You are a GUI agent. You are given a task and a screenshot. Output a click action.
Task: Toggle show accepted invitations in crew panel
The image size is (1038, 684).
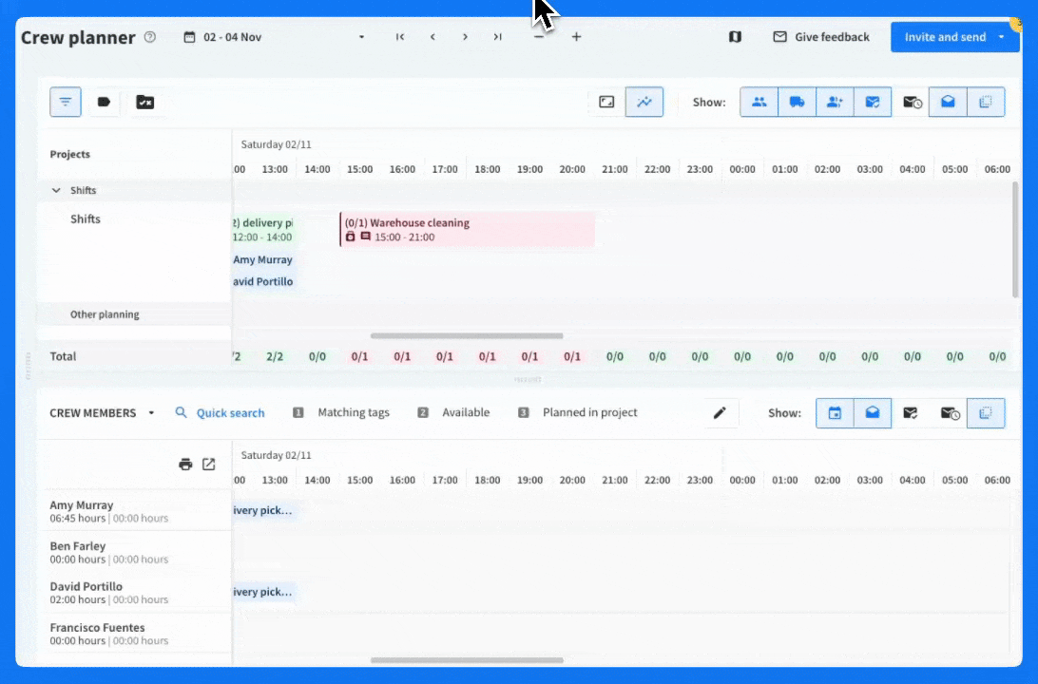coord(911,413)
